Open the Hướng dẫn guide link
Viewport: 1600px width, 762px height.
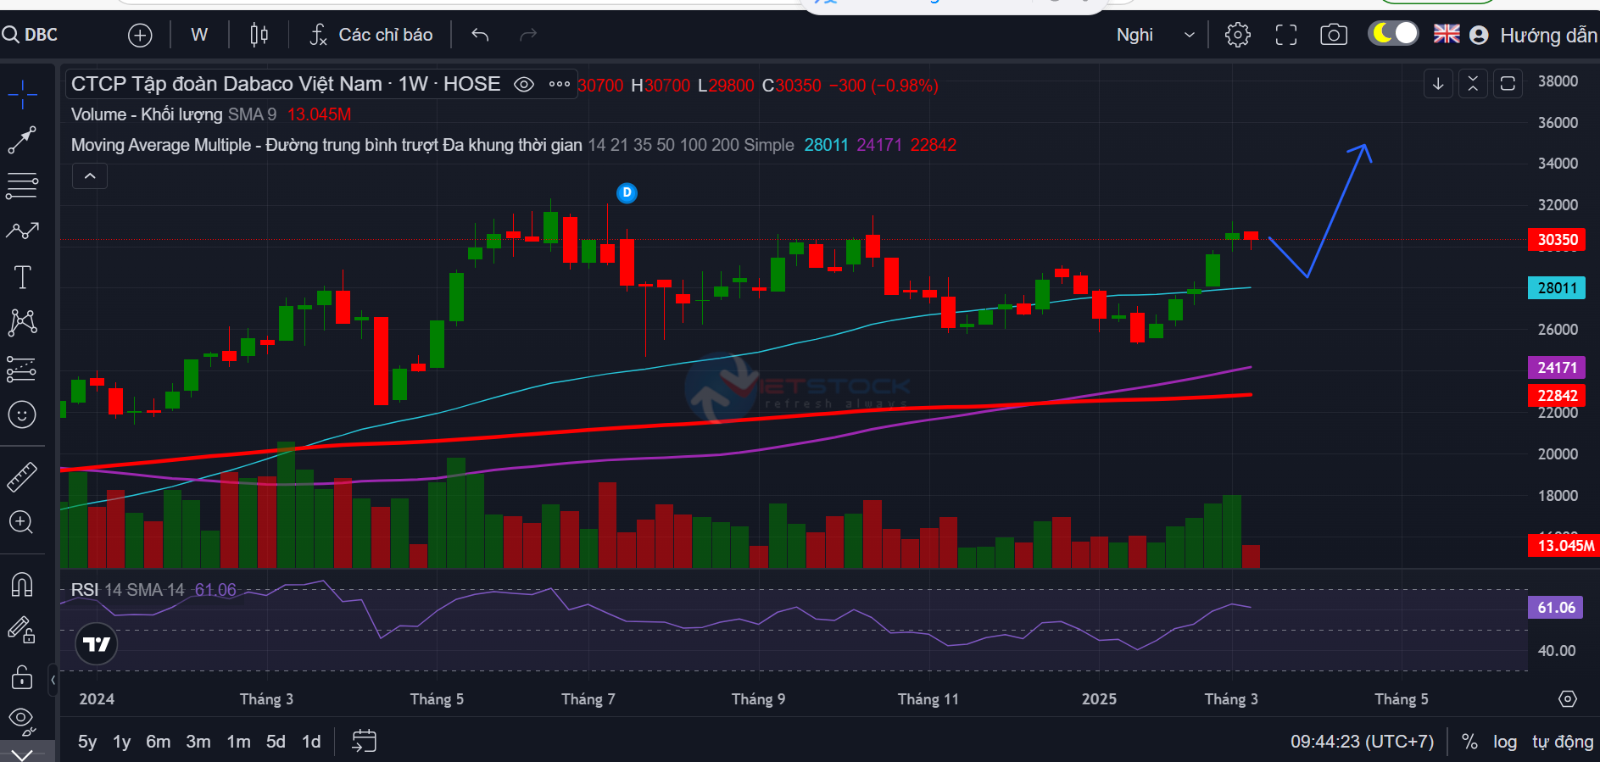[x=1548, y=35]
